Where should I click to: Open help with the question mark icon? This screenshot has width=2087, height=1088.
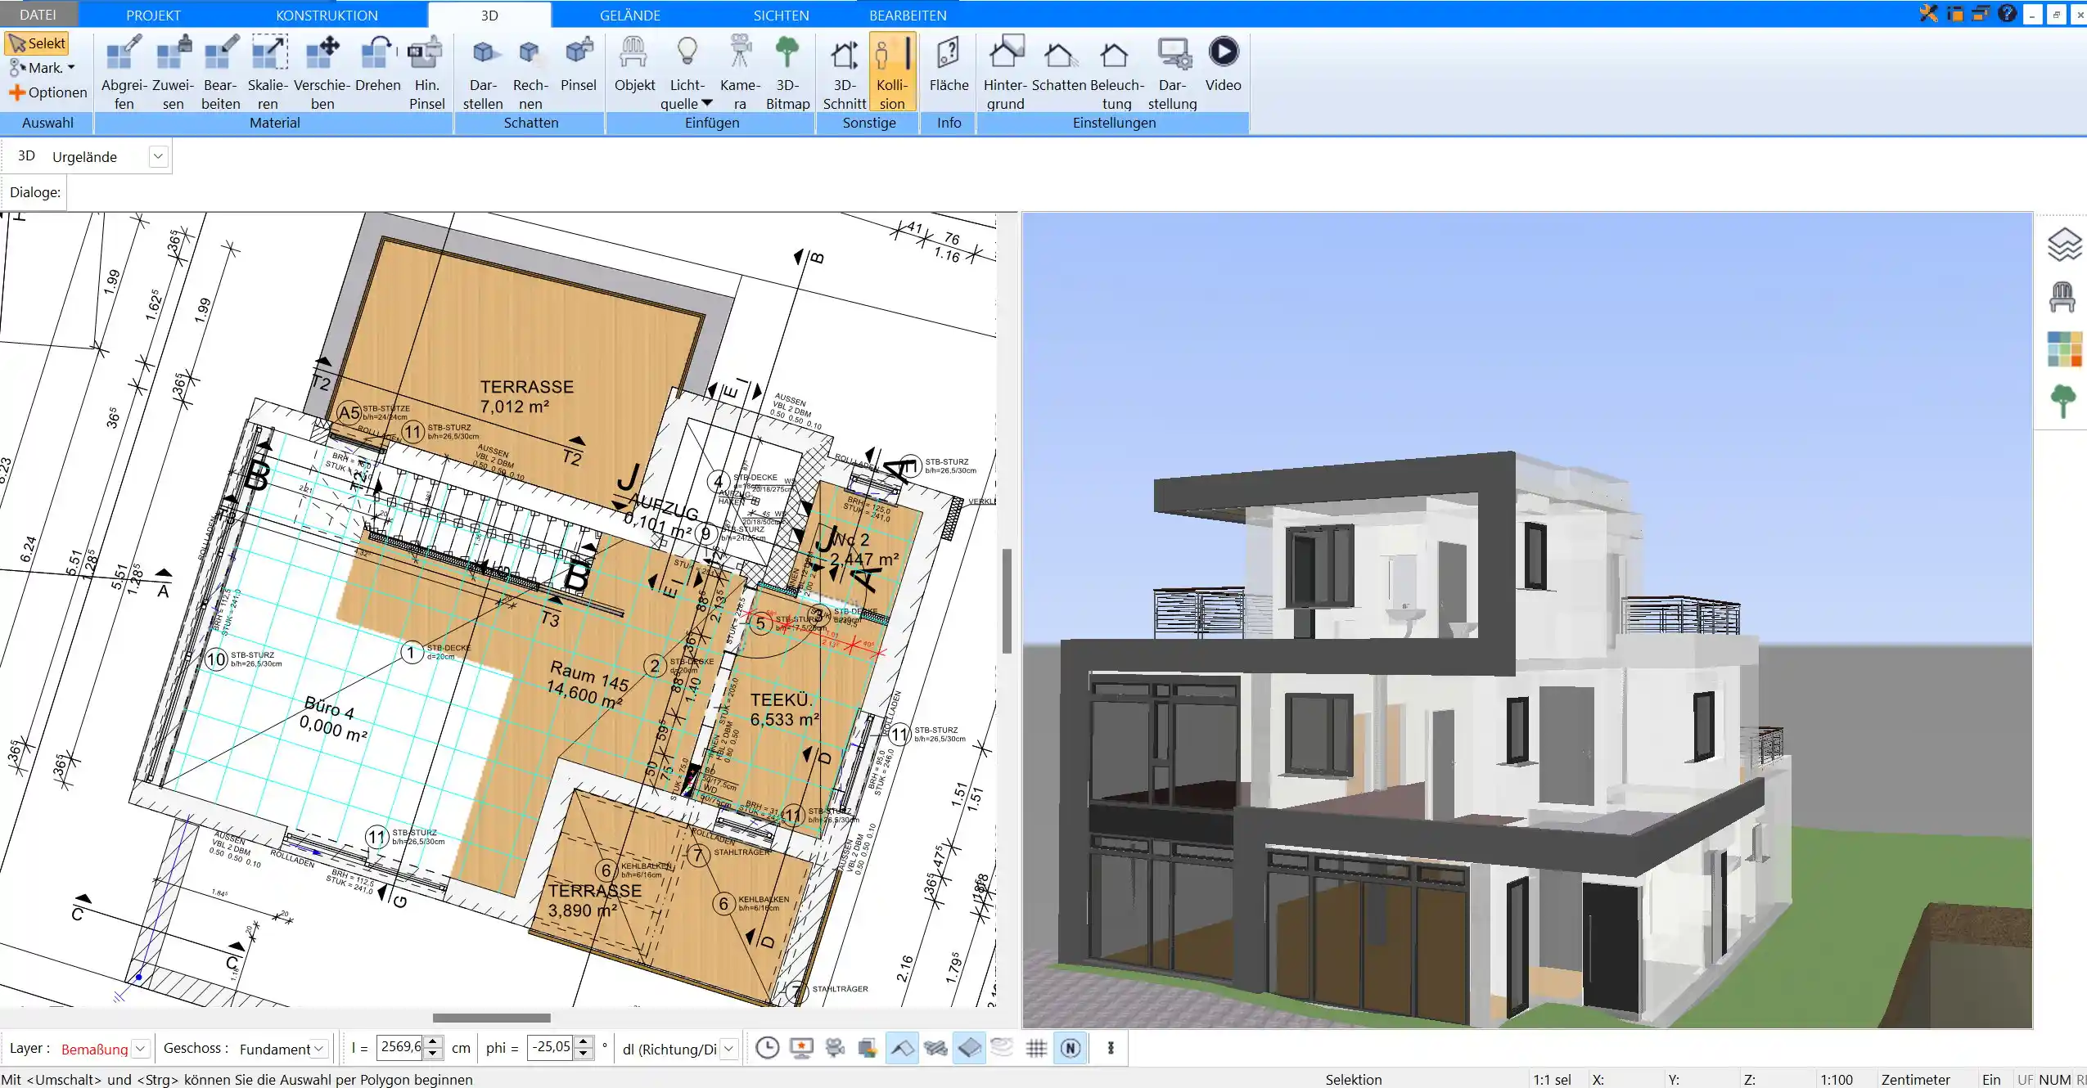2007,13
